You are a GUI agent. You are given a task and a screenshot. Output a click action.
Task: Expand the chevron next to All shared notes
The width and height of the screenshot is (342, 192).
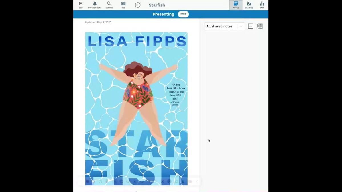point(241,26)
